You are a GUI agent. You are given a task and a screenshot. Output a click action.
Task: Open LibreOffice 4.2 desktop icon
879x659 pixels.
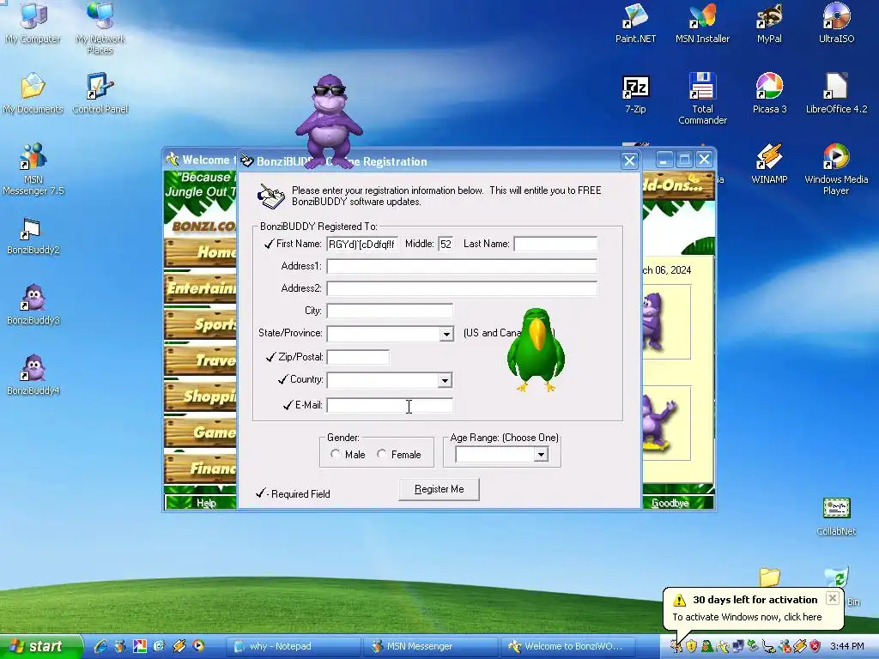pyautogui.click(x=836, y=93)
